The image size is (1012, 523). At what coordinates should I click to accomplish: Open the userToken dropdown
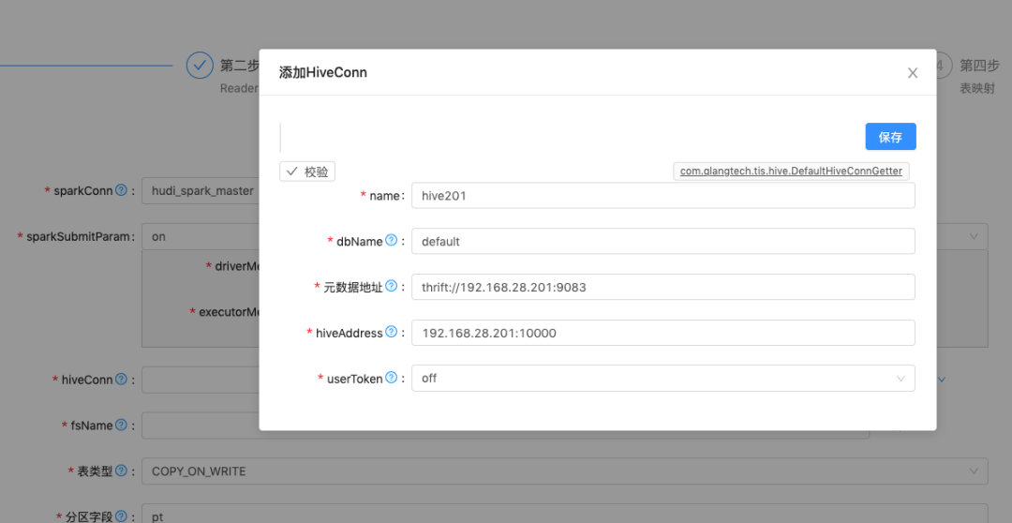pyautogui.click(x=662, y=379)
